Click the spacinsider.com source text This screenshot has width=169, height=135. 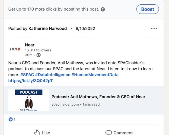[x=65, y=104]
